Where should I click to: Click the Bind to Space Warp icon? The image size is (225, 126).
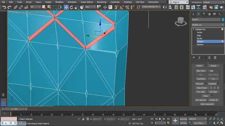point(26,7)
